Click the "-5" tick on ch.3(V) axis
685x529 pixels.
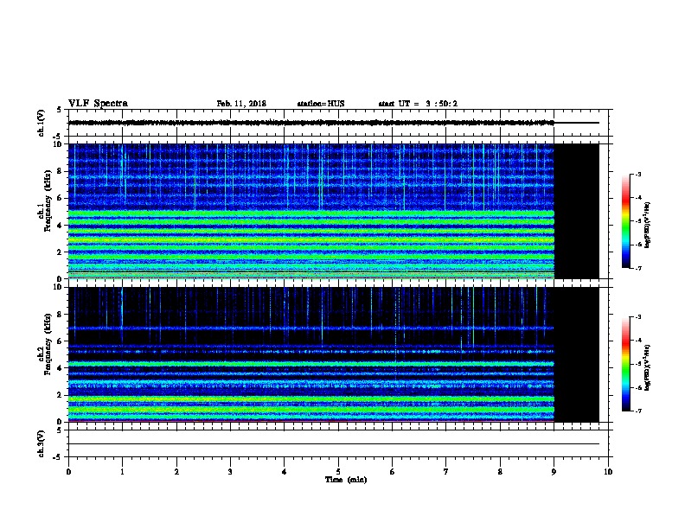click(57, 457)
